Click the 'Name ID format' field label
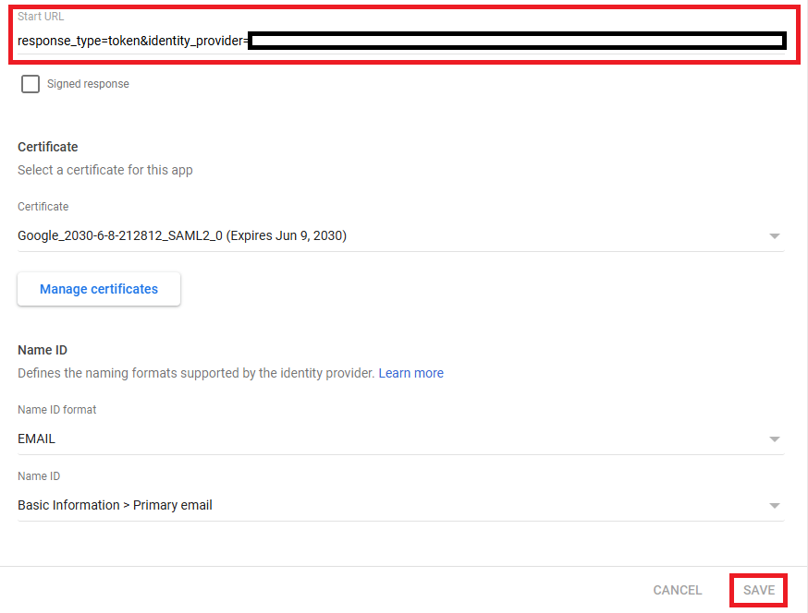Viewport: 808px width, 613px height. tap(57, 409)
